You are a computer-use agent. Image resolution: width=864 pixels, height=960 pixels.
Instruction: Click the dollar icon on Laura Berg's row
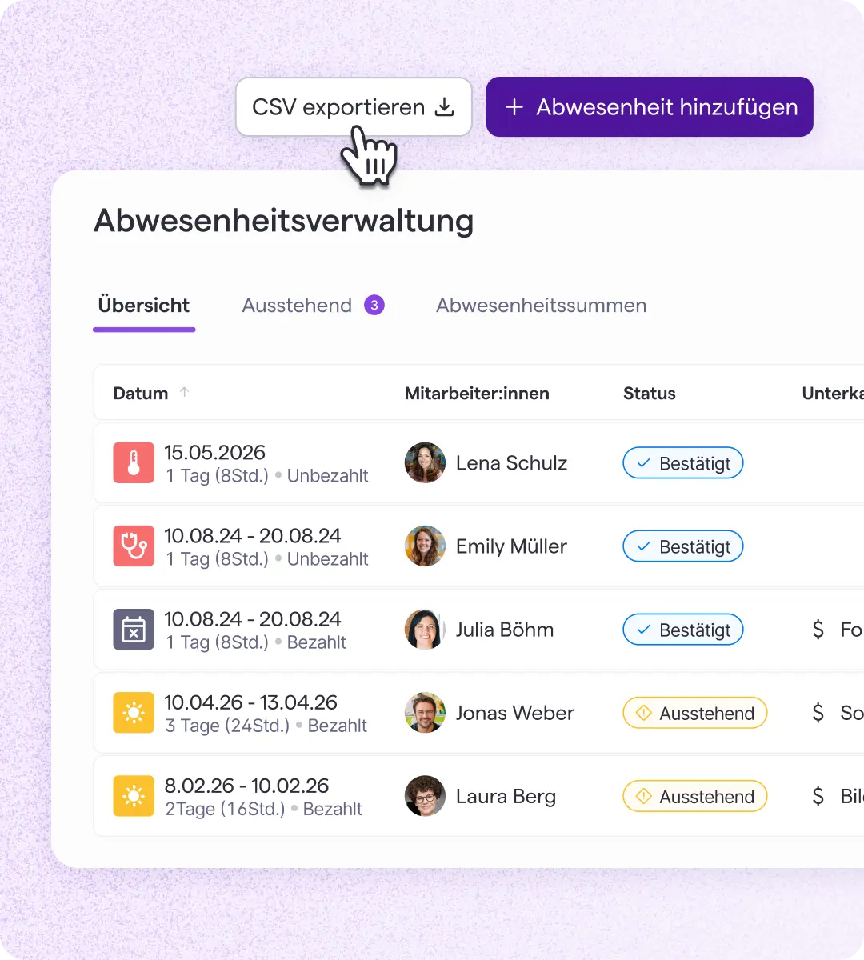pyautogui.click(x=818, y=796)
